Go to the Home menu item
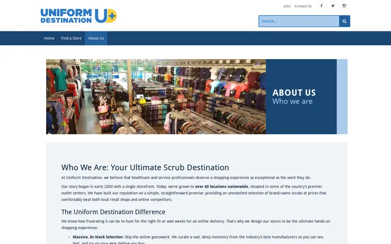This screenshot has height=244, width=391. pos(49,38)
